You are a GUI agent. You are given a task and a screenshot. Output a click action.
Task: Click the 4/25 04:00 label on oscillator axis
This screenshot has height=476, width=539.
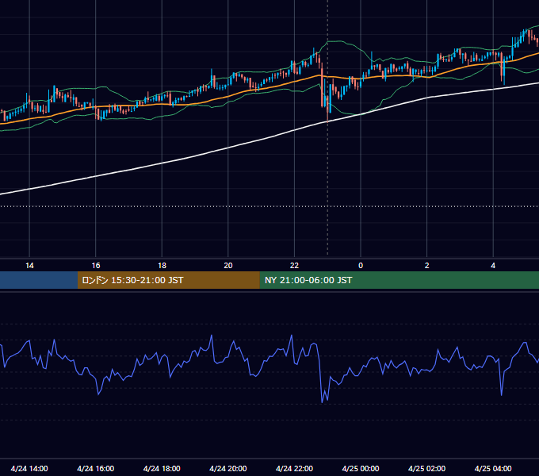click(493, 468)
